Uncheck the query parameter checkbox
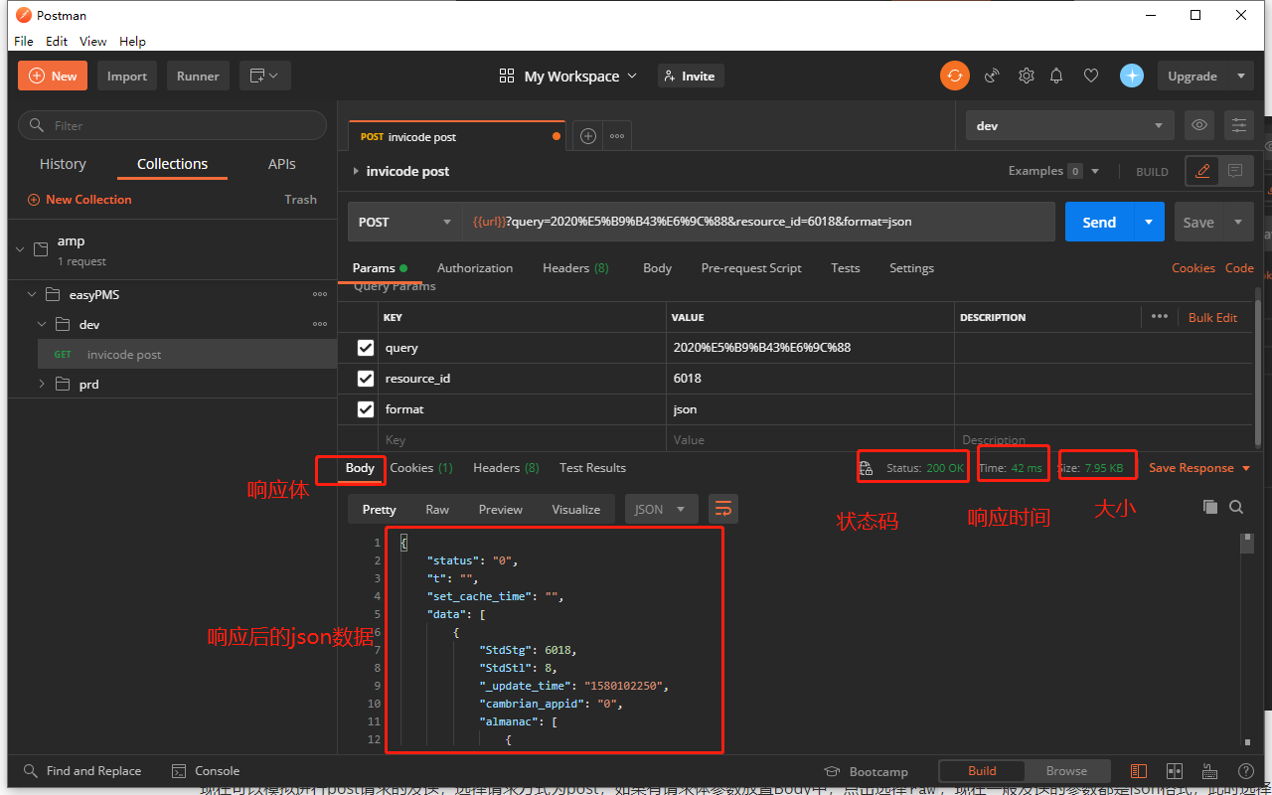This screenshot has width=1272, height=795. [366, 348]
